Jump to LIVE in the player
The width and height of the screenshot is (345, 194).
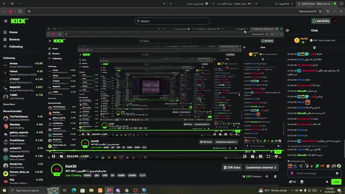[x=85, y=156]
